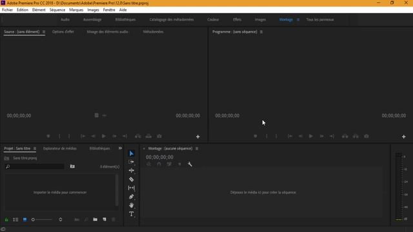413x232 pixels.
Task: Toggle timeline Linked Selection
Action: click(169, 164)
